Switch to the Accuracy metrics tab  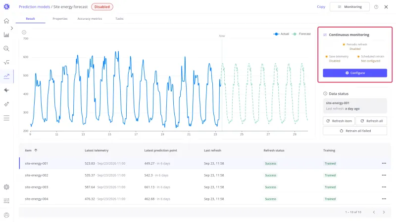(x=90, y=19)
